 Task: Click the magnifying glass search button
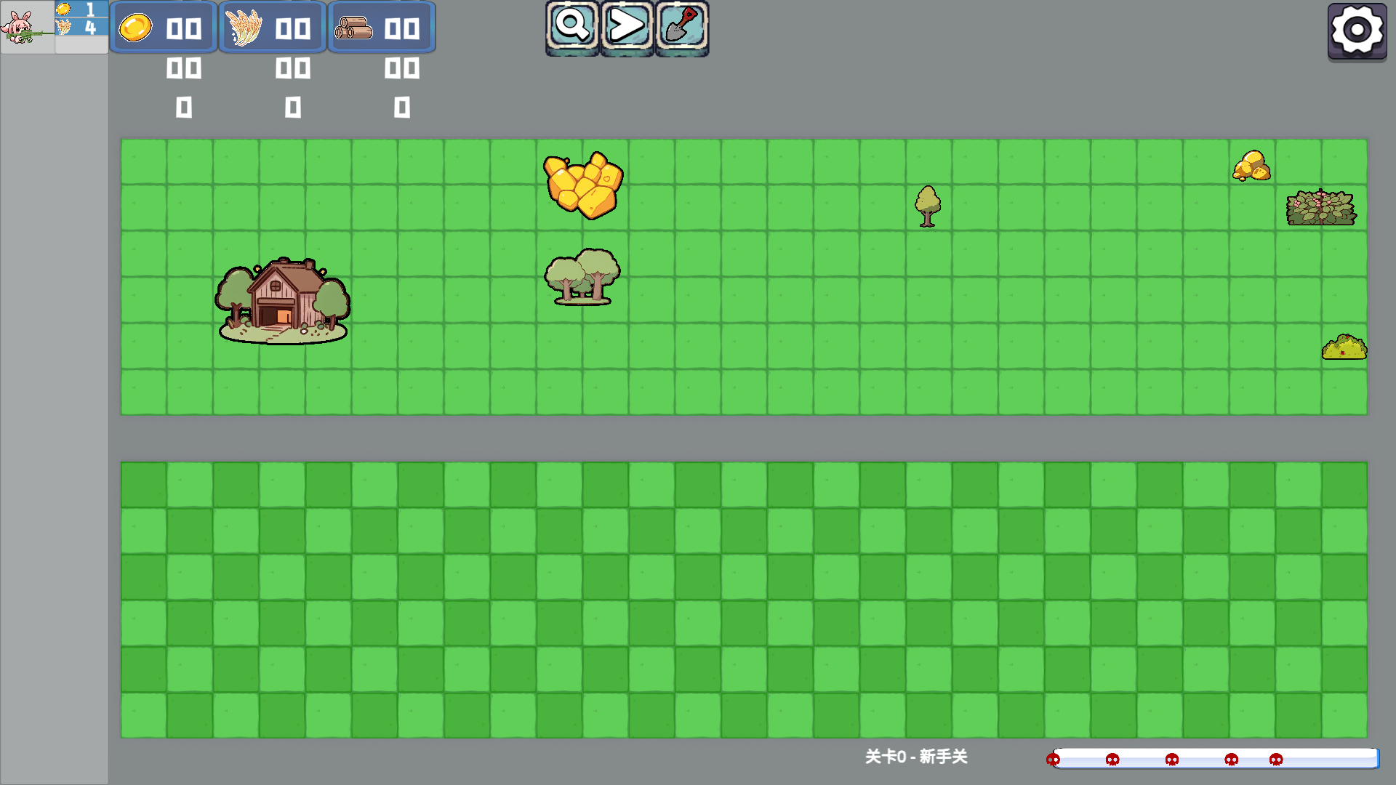pyautogui.click(x=572, y=27)
